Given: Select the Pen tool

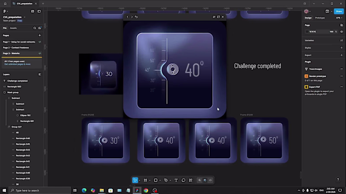Looking at the screenshot, I should [x=166, y=180].
